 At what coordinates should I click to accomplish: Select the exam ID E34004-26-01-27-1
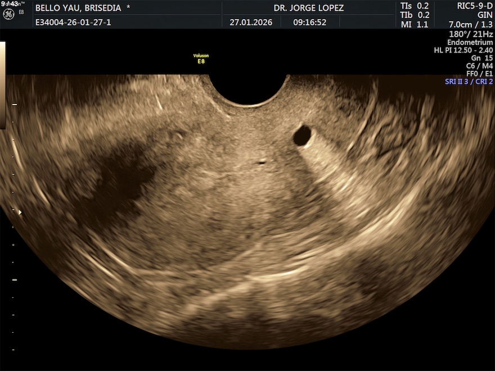[x=73, y=22]
